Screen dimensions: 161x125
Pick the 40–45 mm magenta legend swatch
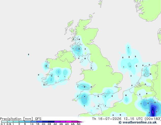tap(69, 122)
